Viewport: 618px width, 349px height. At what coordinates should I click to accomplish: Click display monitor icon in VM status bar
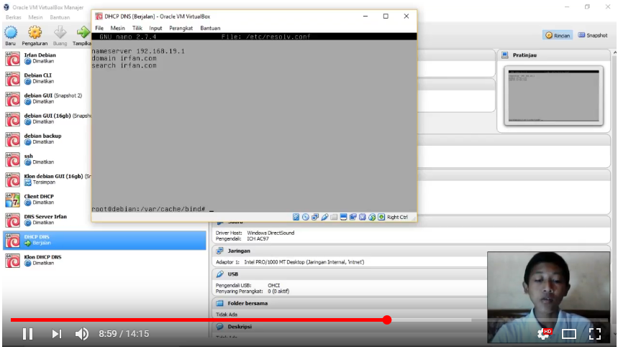[x=343, y=217]
